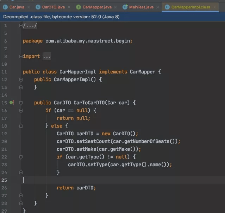Click the folded '/.../' comment placeholder
Viewport: 225px width, 213px height.
point(30,26)
